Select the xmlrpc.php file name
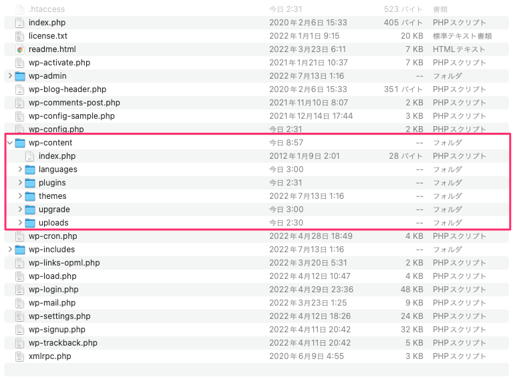The width and height of the screenshot is (513, 379). (x=50, y=356)
